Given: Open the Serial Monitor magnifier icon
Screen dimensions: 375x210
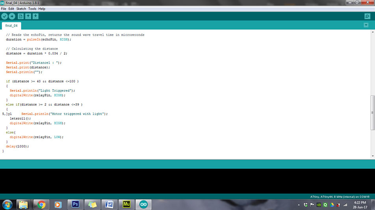Looking at the screenshot, I should coord(368,16).
